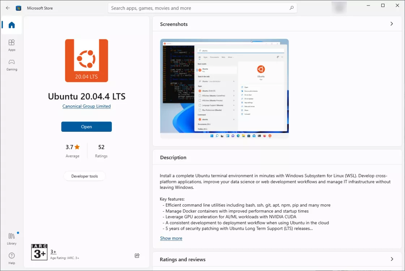Click the Screenshots heading
The image size is (405, 271).
[x=174, y=24]
